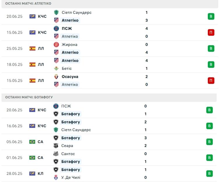The height and width of the screenshot is (182, 221).
Task: Click the Осасуна club crest
Action: point(56,77)
